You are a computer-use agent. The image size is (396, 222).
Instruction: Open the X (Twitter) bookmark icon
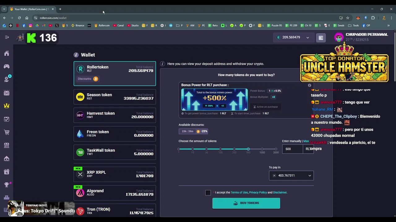(57, 26)
